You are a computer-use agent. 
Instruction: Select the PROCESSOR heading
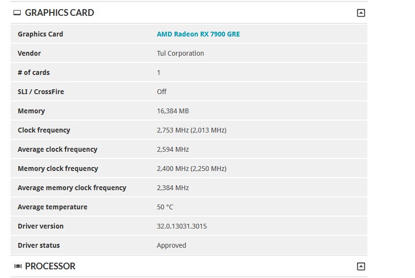(x=50, y=266)
